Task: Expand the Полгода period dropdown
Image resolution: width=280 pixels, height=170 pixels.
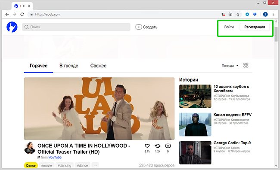Action: [230, 66]
